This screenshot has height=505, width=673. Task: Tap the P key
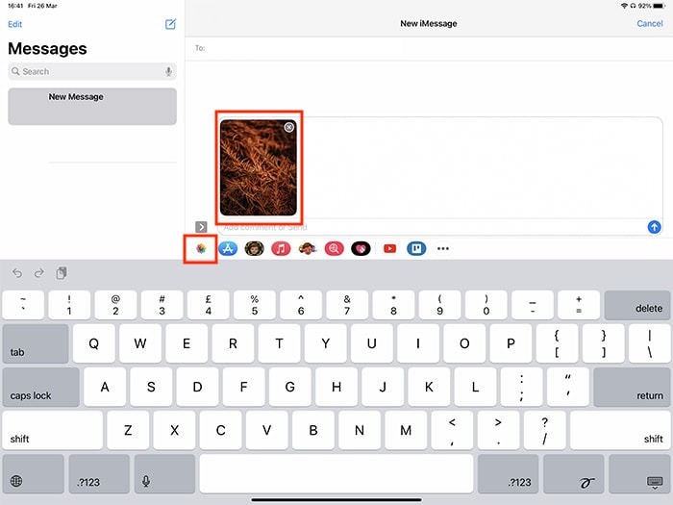tap(511, 343)
